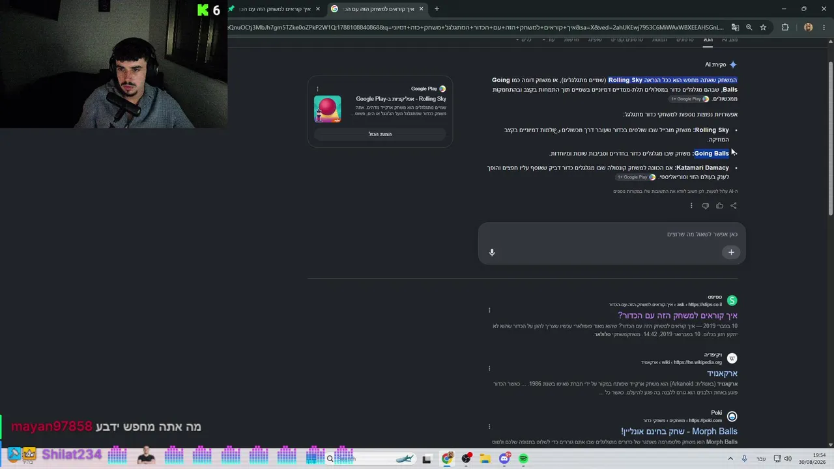Select the active Google search tab
This screenshot has width=834, height=469.
coord(377,9)
